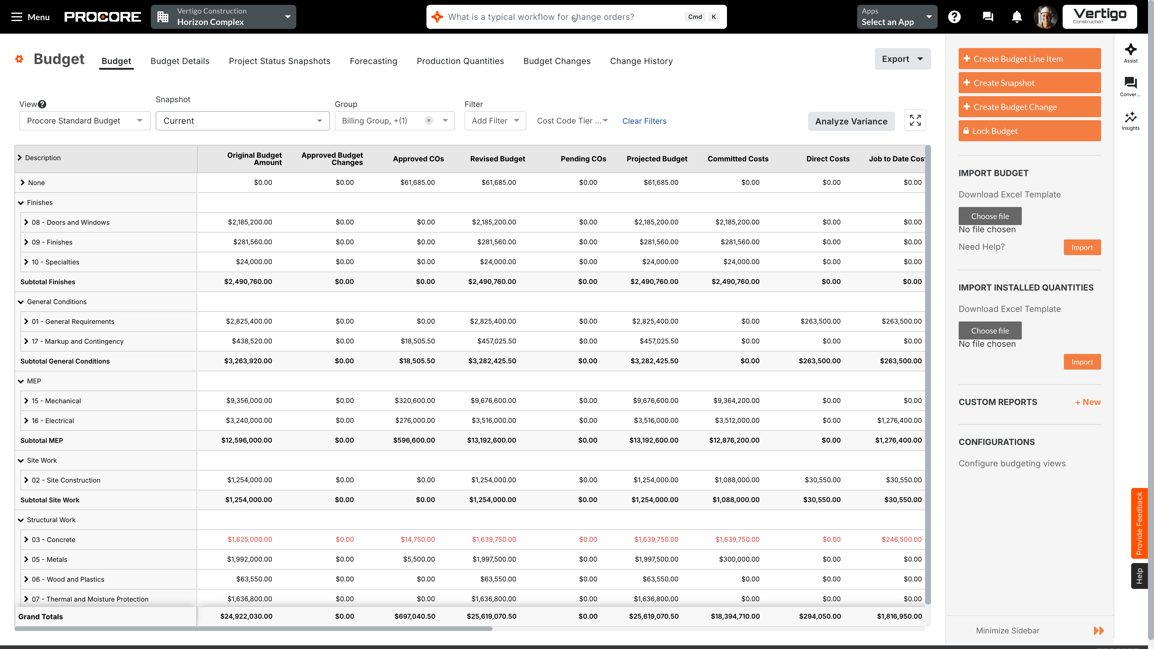
Task: Open the hamburger Menu
Action: [x=17, y=17]
